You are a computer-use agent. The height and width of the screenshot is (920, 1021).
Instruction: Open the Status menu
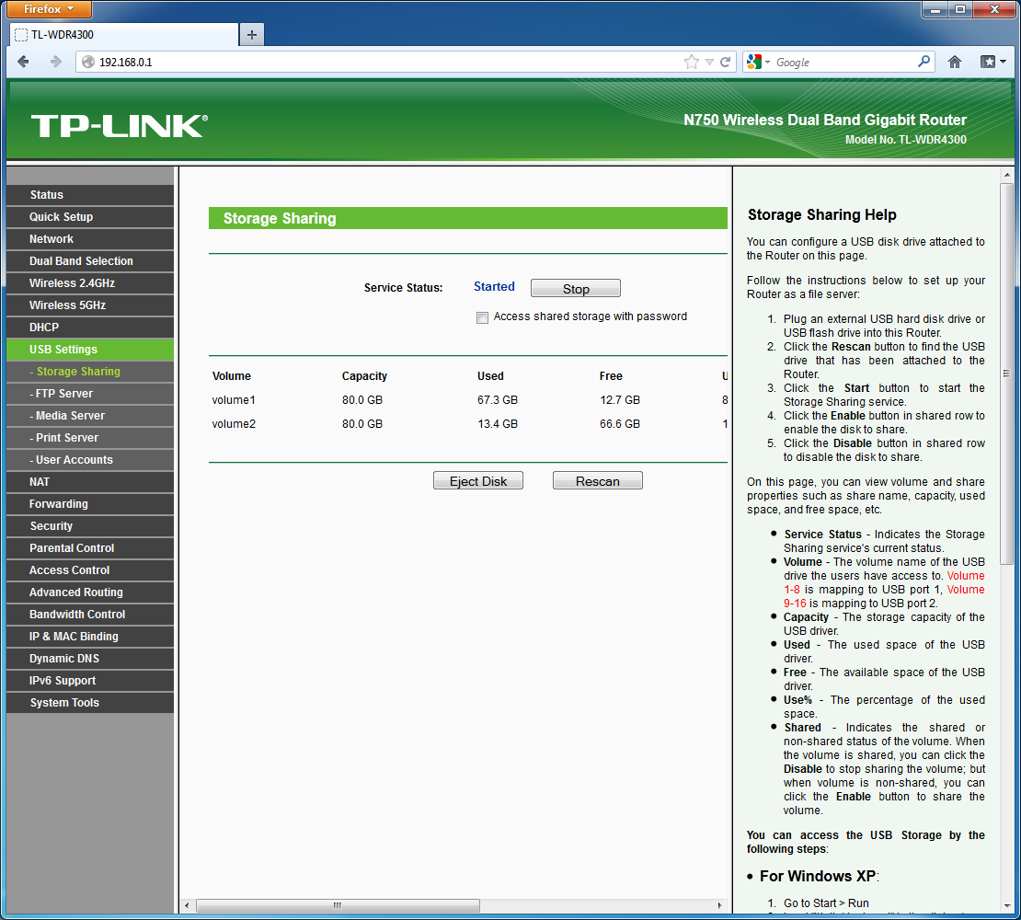(x=90, y=195)
